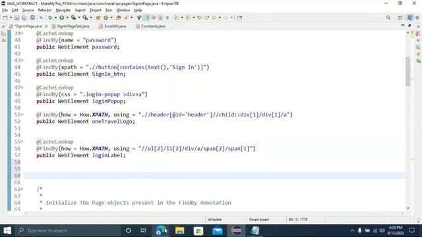Image resolution: width=422 pixels, height=237 pixels.
Task: Toggle Mark Occurrences
Action: [x=146, y=18]
